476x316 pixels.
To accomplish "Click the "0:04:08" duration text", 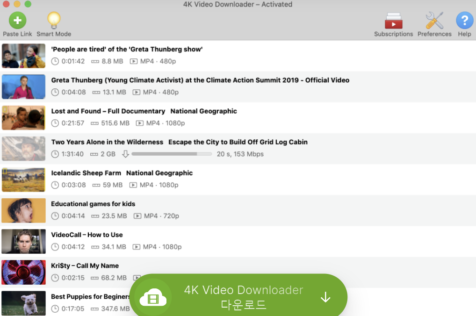I will 73,92.
